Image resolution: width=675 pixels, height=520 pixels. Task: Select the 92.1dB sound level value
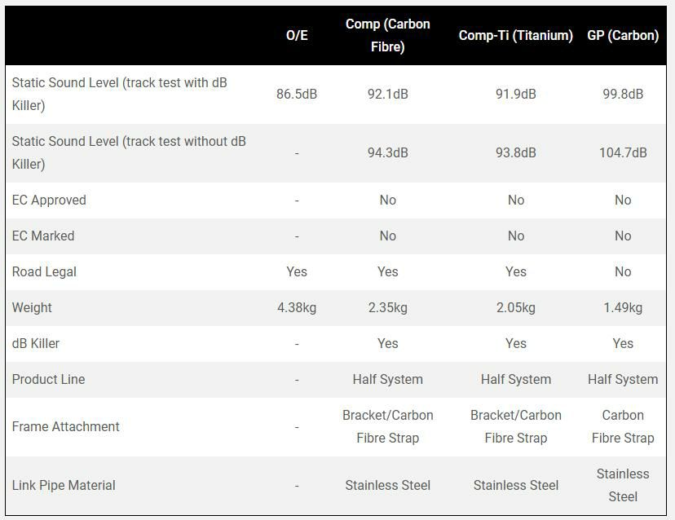[387, 95]
